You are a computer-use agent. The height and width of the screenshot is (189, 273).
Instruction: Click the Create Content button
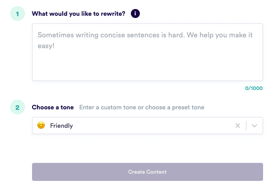click(x=148, y=172)
